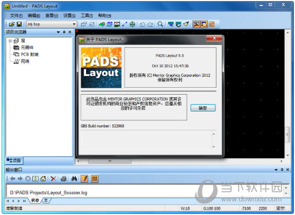Pin the Output Window panel

282,170
